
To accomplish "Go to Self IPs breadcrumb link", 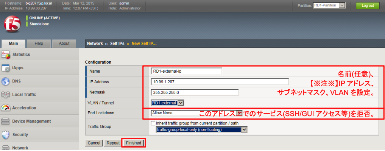I will 117,44.
